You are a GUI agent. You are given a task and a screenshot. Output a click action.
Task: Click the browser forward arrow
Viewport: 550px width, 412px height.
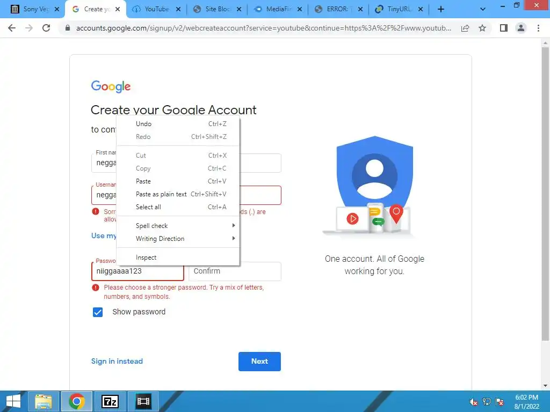click(x=29, y=28)
